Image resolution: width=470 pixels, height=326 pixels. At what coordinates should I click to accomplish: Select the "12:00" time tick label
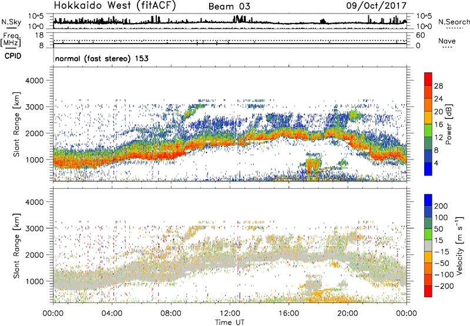230,314
